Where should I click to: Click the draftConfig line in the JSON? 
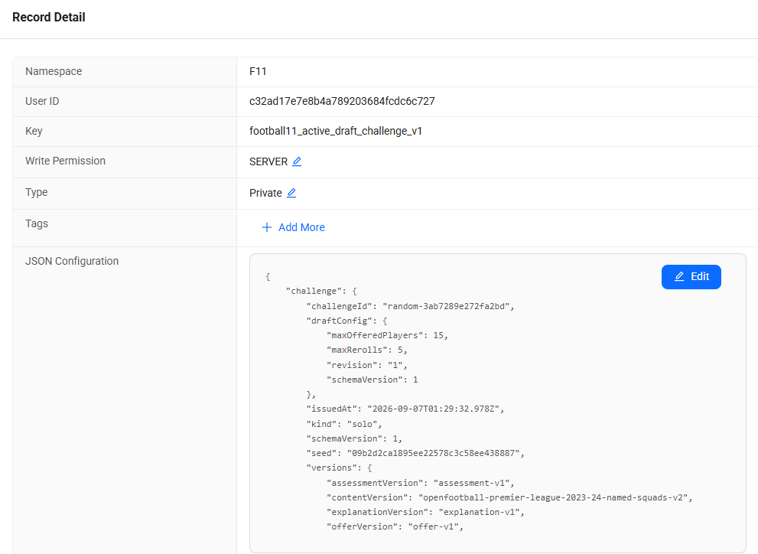pyautogui.click(x=346, y=321)
